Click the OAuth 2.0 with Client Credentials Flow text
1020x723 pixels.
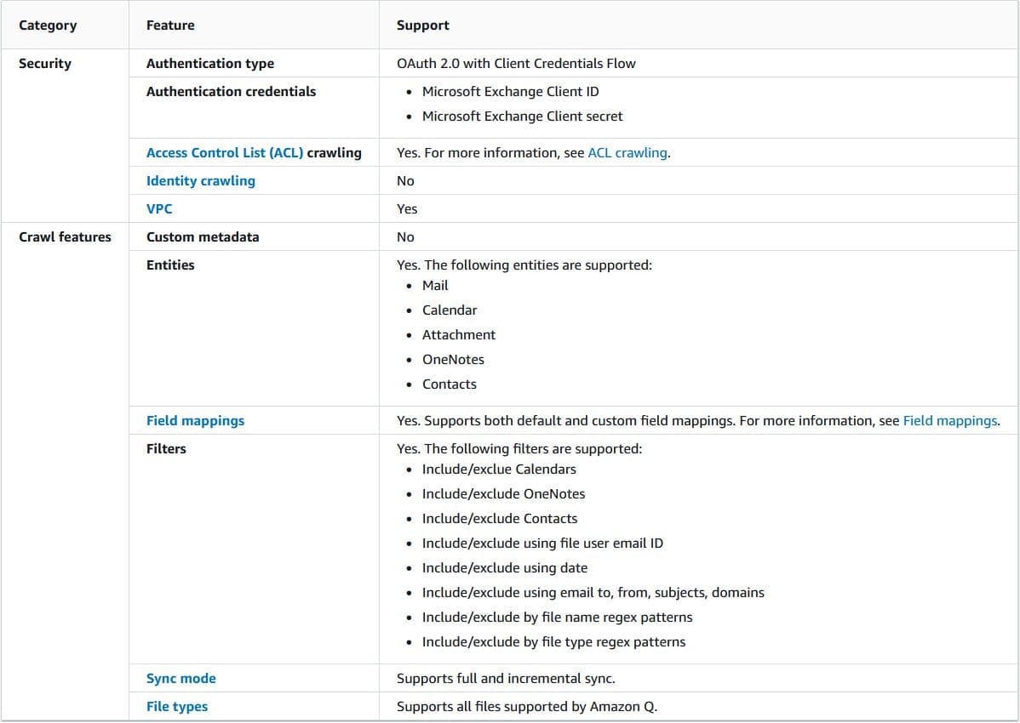(x=516, y=64)
